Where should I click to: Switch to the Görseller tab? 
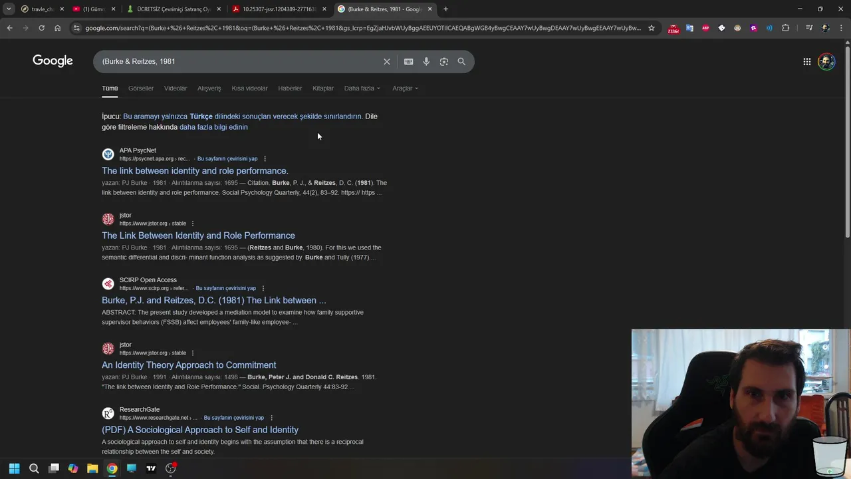pyautogui.click(x=141, y=88)
